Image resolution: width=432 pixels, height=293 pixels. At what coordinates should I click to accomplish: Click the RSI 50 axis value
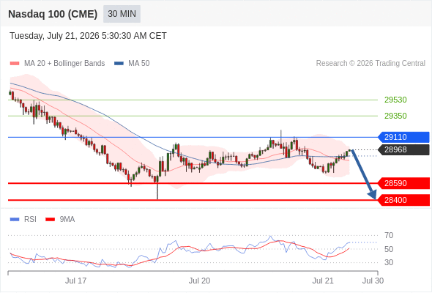tap(389, 249)
